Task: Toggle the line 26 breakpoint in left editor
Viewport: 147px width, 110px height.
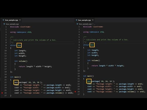Action: pos(2,93)
